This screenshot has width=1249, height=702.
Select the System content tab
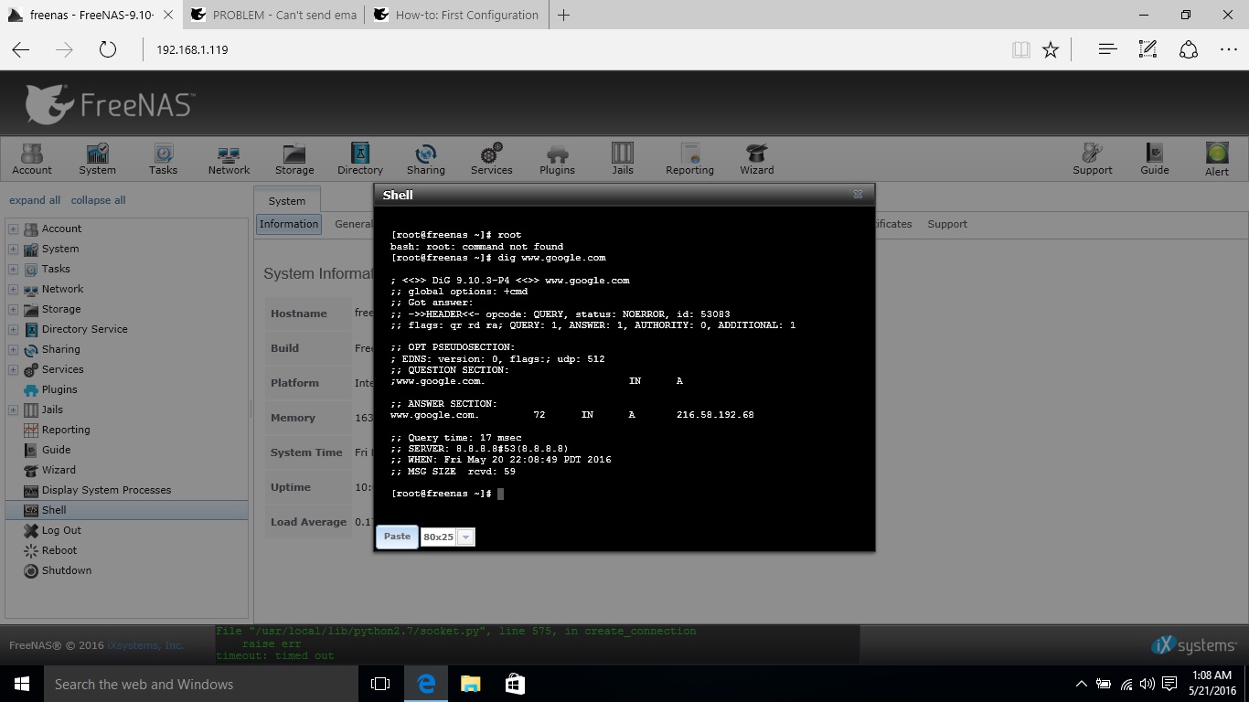coord(287,201)
